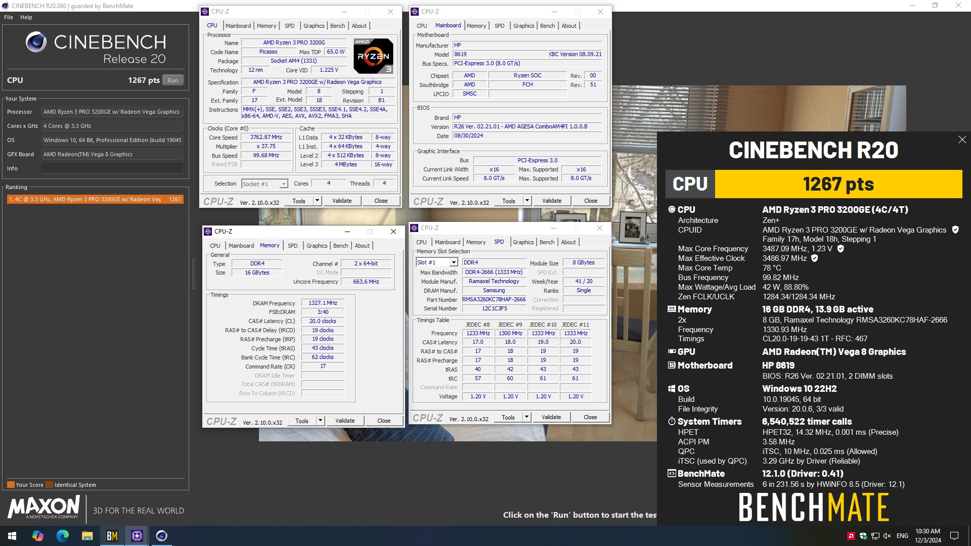This screenshot has width=971, height=546.
Task: Click the Tools button in the CPU-Z Memory window
Action: [302, 421]
